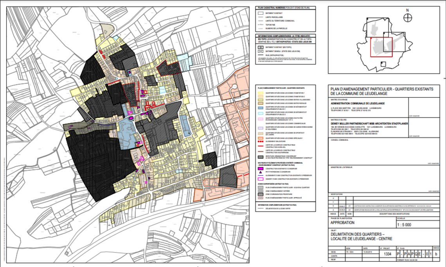The width and height of the screenshot is (446, 267).
Task: Click the 'CONSEIL COMMUNAL' label
Action: [339, 140]
